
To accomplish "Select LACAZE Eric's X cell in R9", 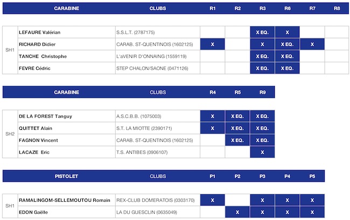I will point(262,152).
